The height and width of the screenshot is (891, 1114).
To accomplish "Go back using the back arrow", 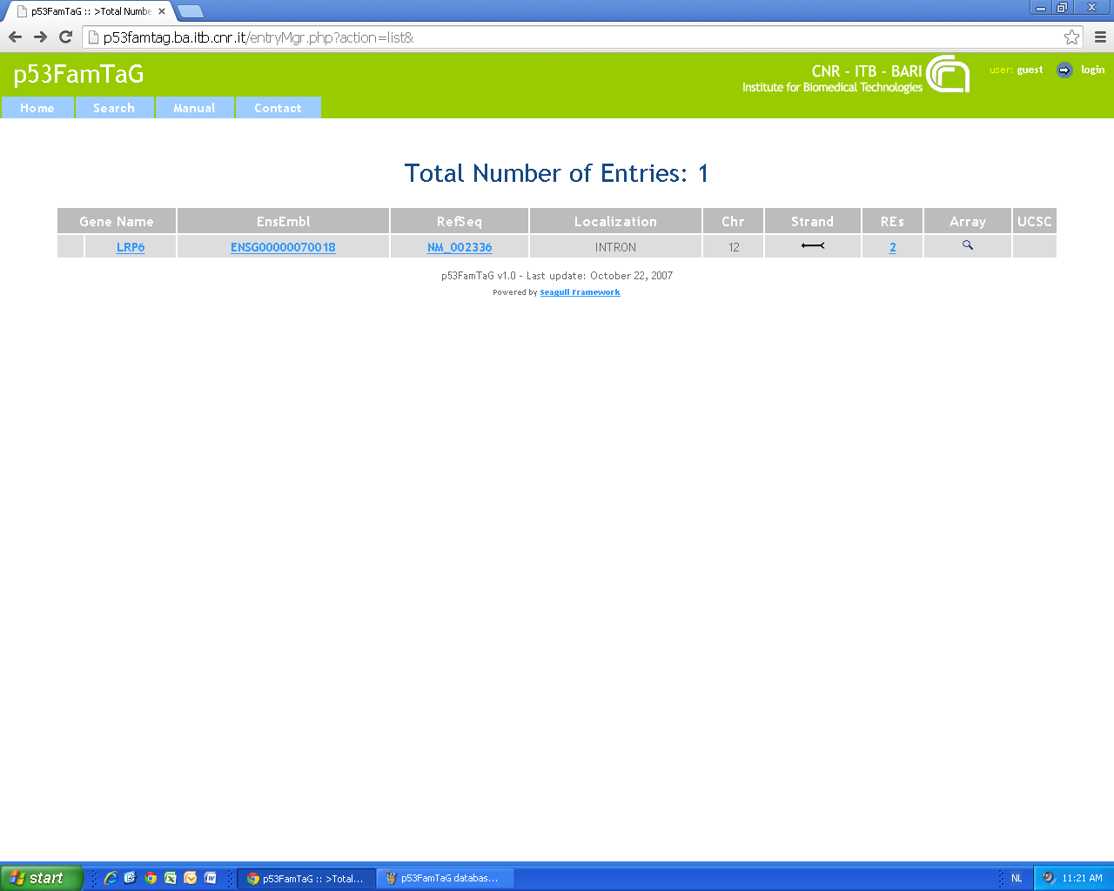I will coord(15,37).
